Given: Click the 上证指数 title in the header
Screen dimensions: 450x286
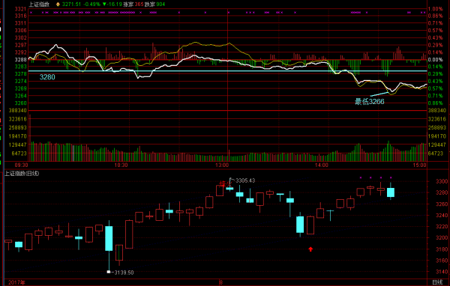Looking at the screenshot, I should (x=39, y=4).
